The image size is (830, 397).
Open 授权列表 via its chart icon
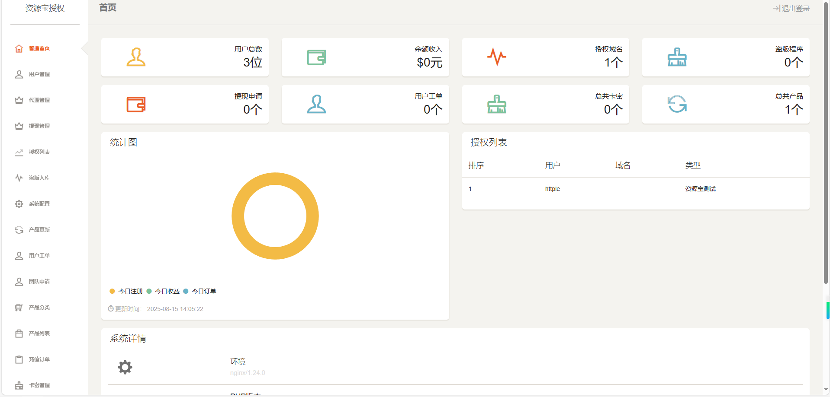(x=19, y=152)
